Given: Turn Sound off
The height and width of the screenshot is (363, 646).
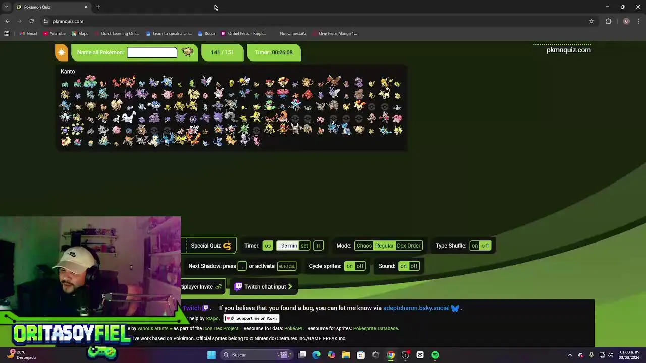Looking at the screenshot, I should 414,266.
